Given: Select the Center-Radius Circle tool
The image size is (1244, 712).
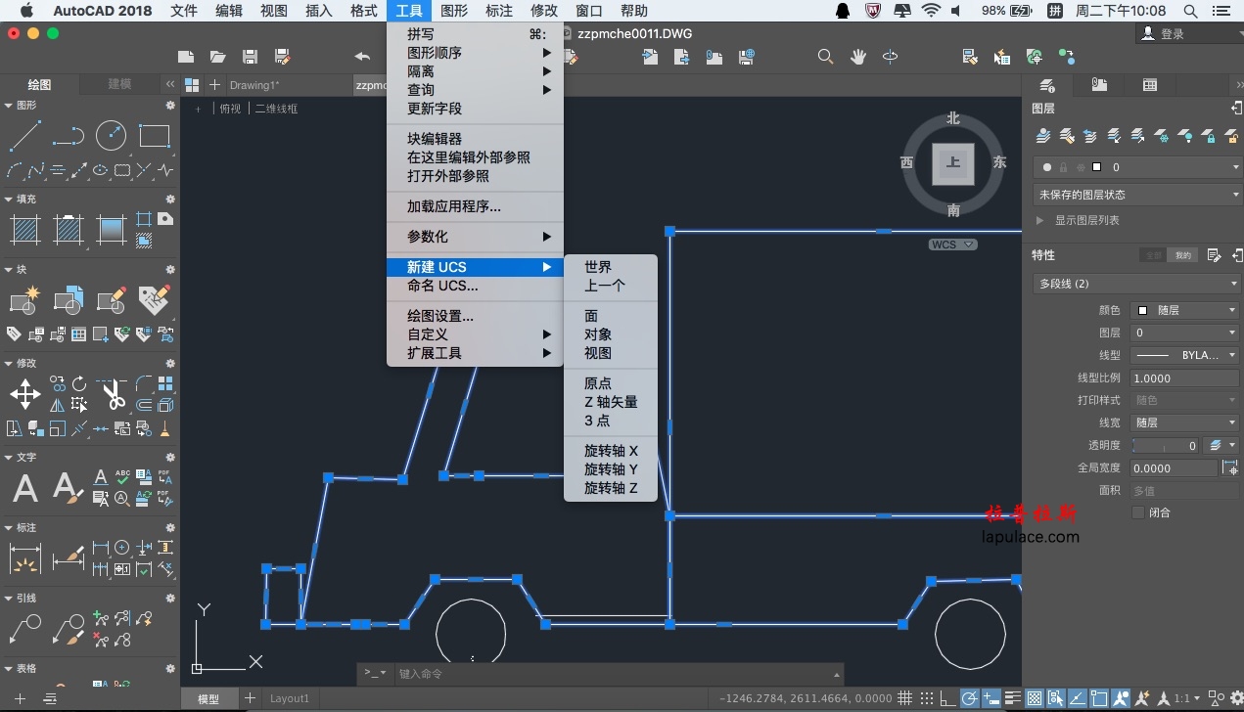Looking at the screenshot, I should (x=111, y=136).
